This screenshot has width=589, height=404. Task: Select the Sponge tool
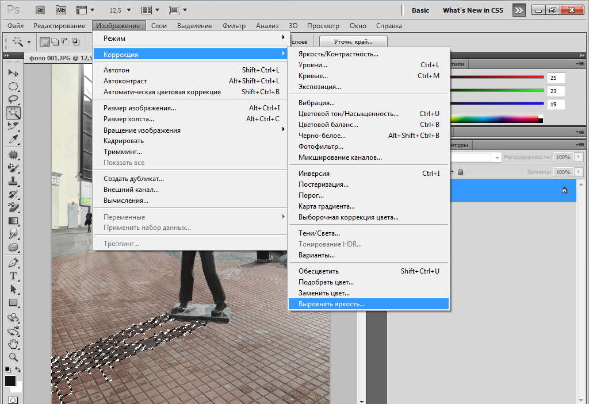pos(13,248)
